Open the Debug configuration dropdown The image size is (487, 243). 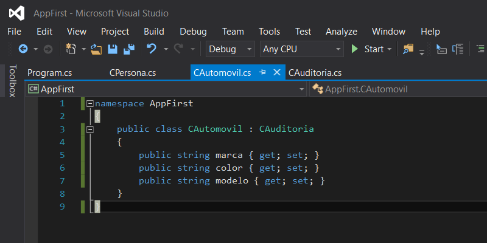click(x=231, y=49)
